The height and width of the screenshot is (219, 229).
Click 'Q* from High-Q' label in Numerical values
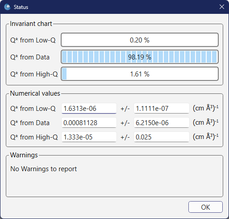pyautogui.click(x=34, y=137)
